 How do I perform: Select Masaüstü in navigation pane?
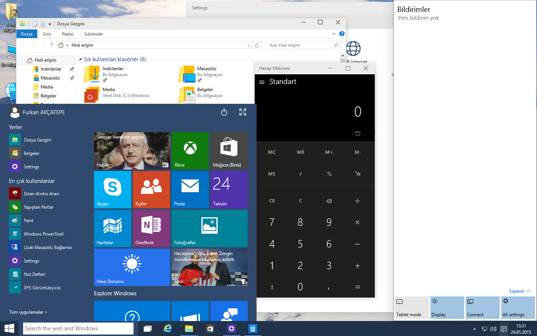(50, 78)
